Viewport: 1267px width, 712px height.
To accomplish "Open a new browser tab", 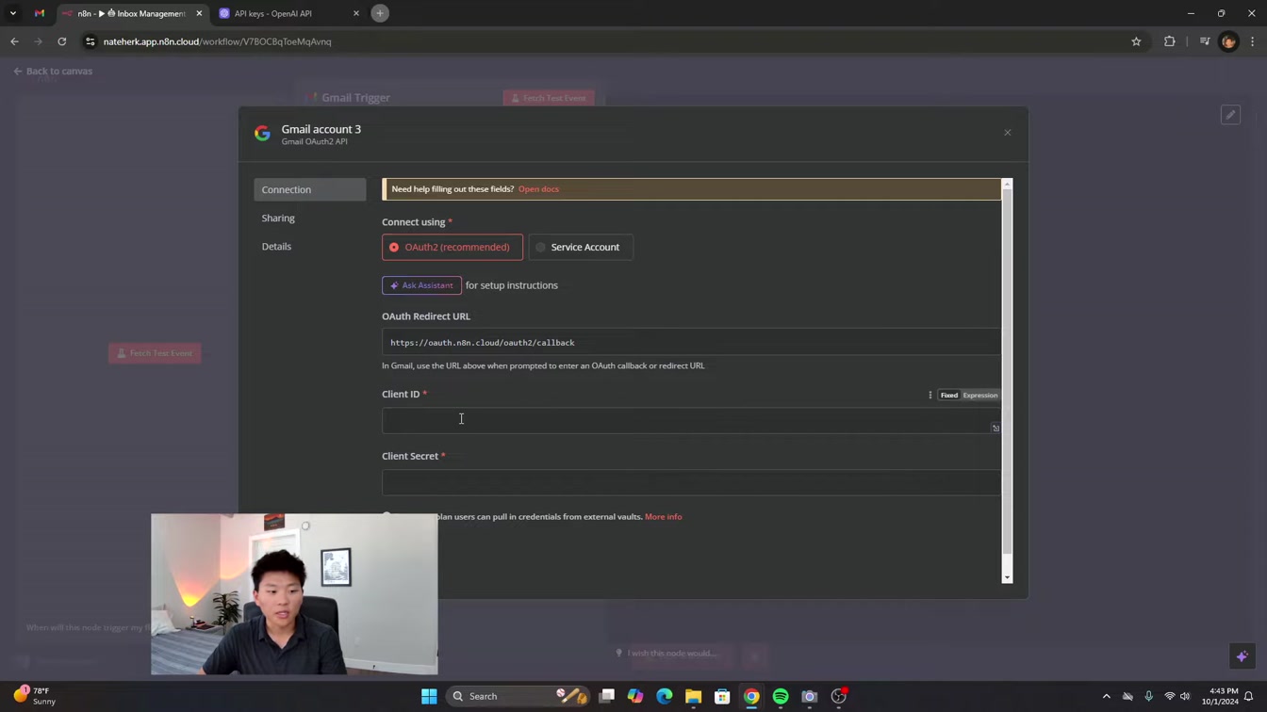I will (380, 13).
